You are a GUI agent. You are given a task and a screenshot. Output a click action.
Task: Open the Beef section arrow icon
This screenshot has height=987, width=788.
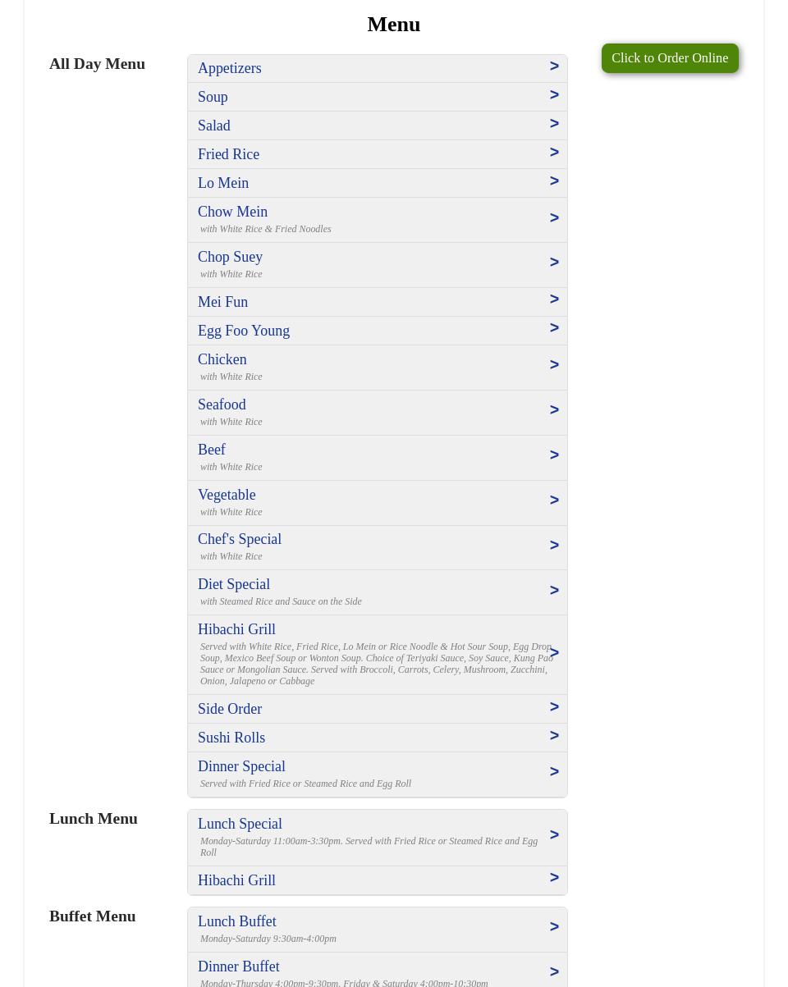click(554, 455)
